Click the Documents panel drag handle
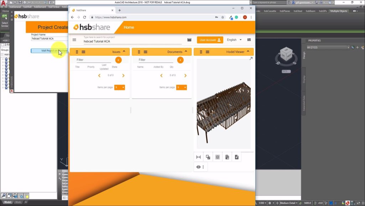Image resolution: width=365 pixels, height=206 pixels. pos(139,52)
